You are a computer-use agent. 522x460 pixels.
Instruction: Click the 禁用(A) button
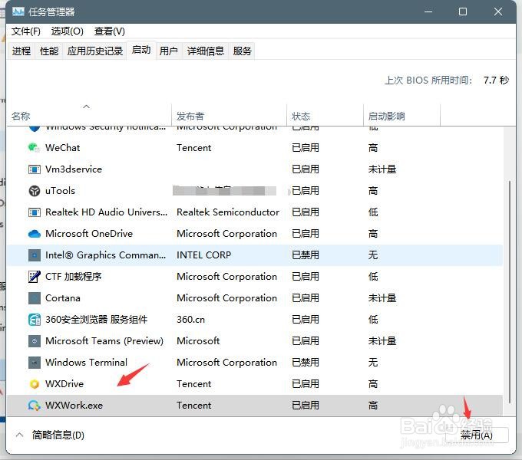point(477,435)
